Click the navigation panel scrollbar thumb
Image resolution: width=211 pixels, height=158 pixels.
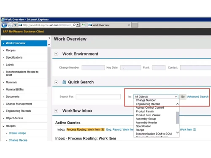click(49, 67)
